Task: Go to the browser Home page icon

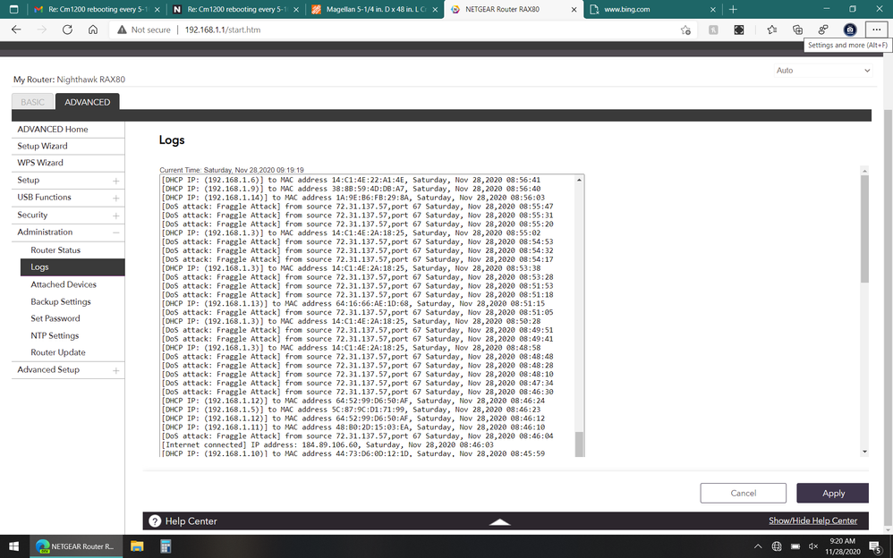Action: (x=93, y=30)
